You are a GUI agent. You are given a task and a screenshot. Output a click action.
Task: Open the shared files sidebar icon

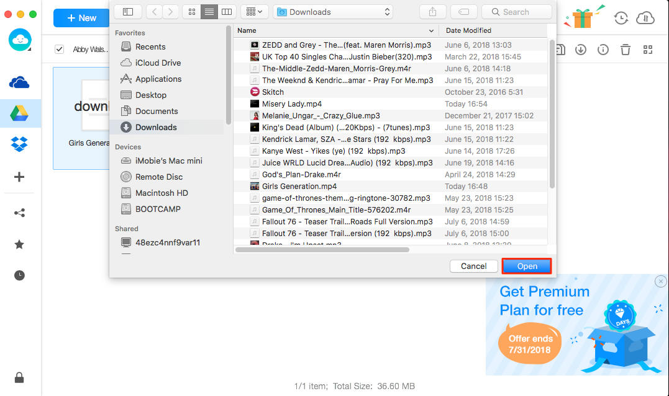click(19, 213)
